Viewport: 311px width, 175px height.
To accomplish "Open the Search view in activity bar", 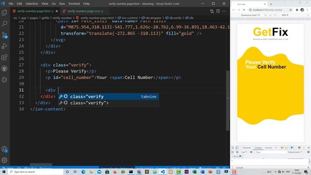I will [4, 24].
